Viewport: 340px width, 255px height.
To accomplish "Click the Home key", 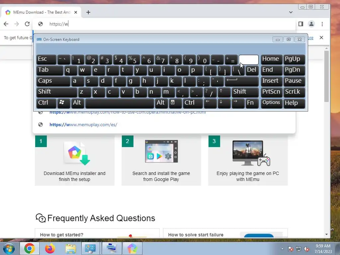I will point(271,59).
